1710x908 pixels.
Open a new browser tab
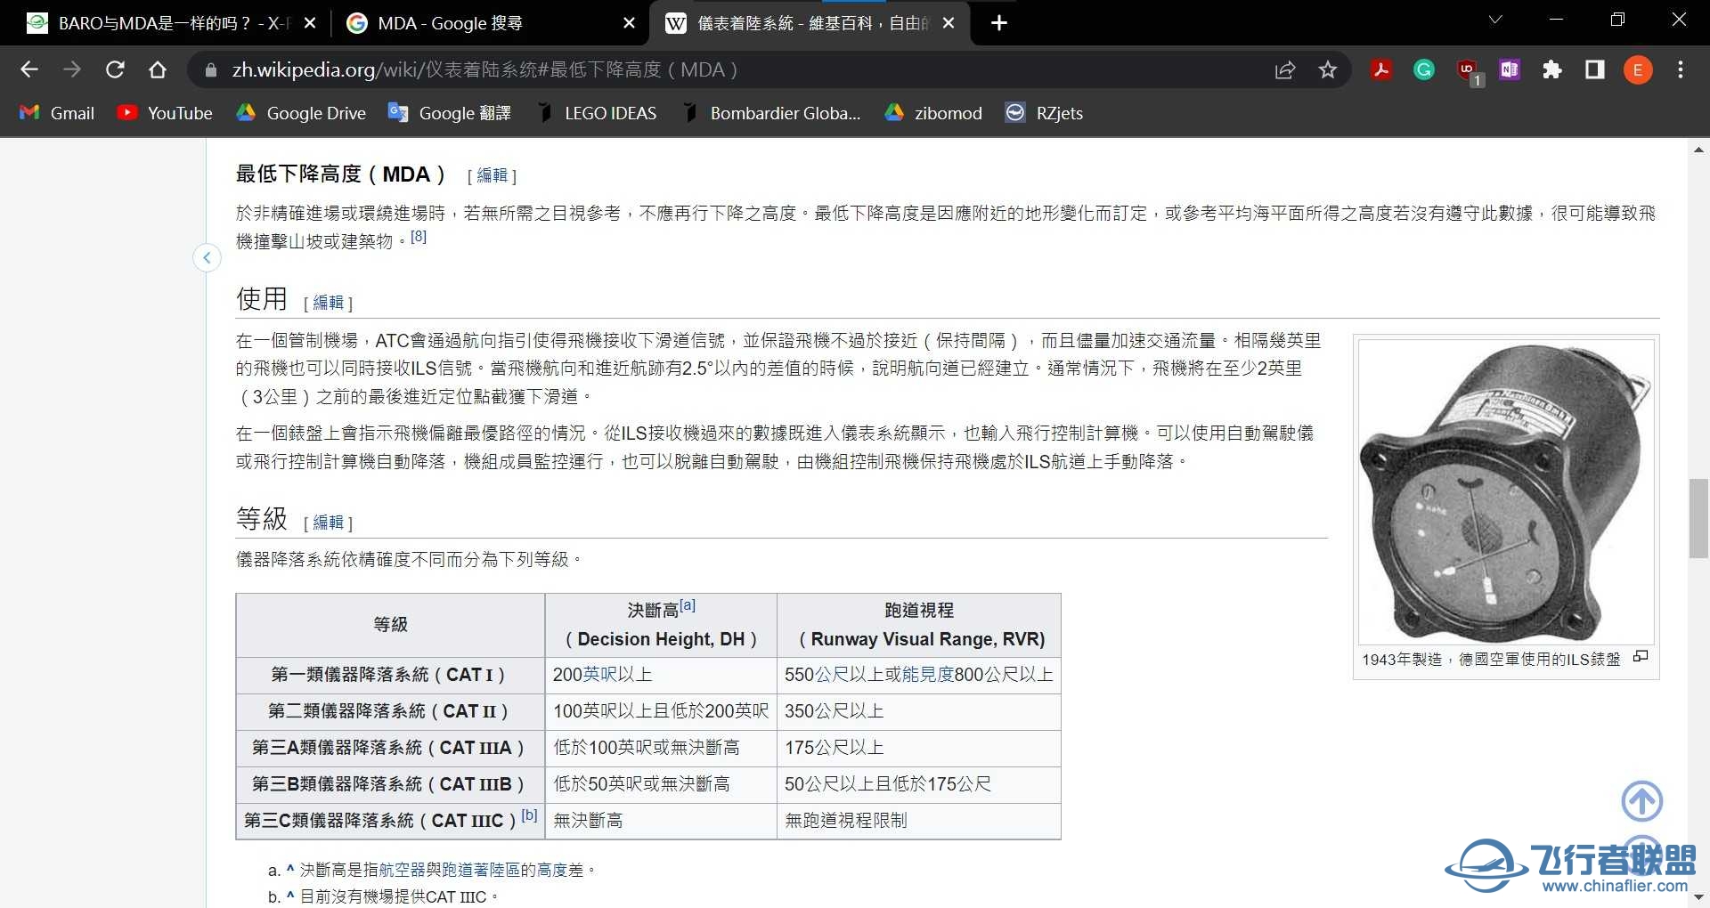(x=999, y=23)
